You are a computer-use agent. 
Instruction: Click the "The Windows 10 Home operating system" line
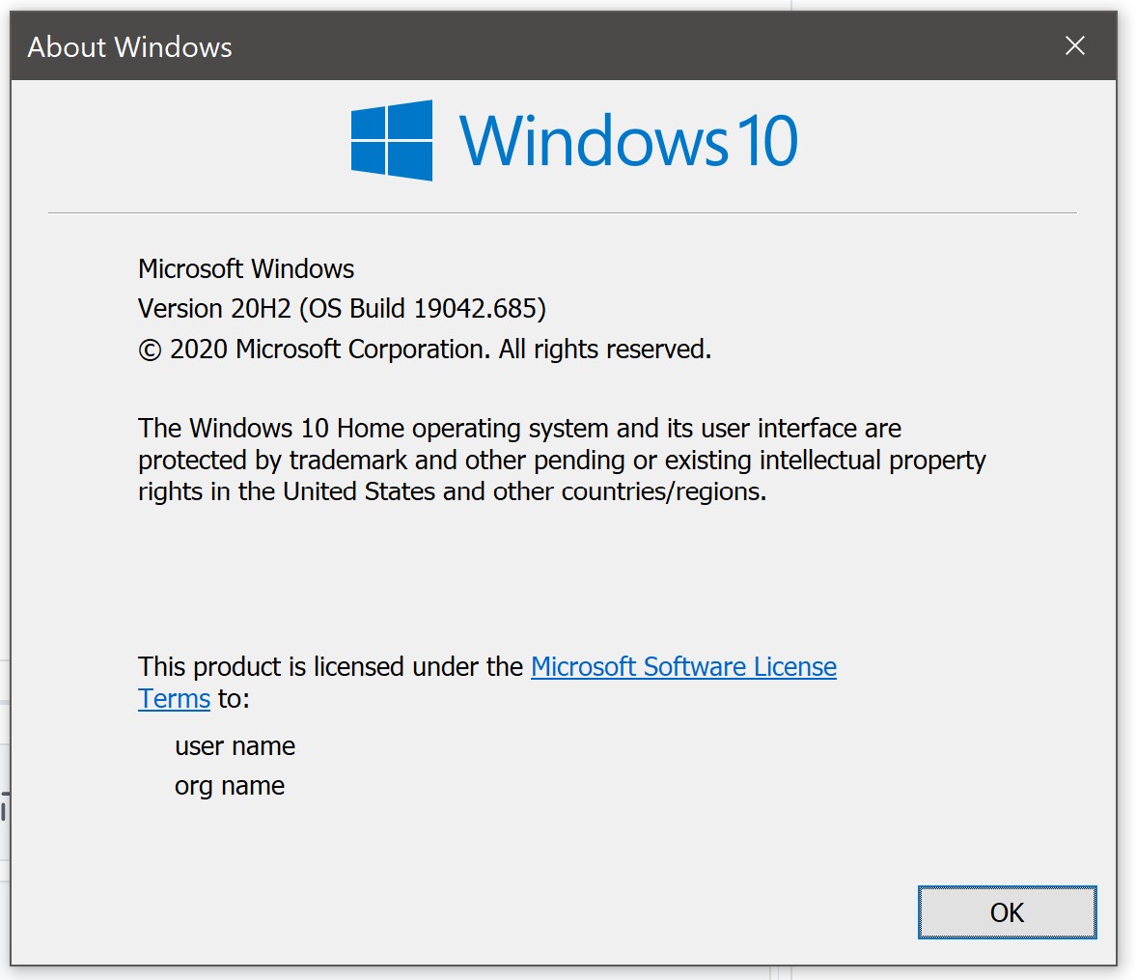519,429
